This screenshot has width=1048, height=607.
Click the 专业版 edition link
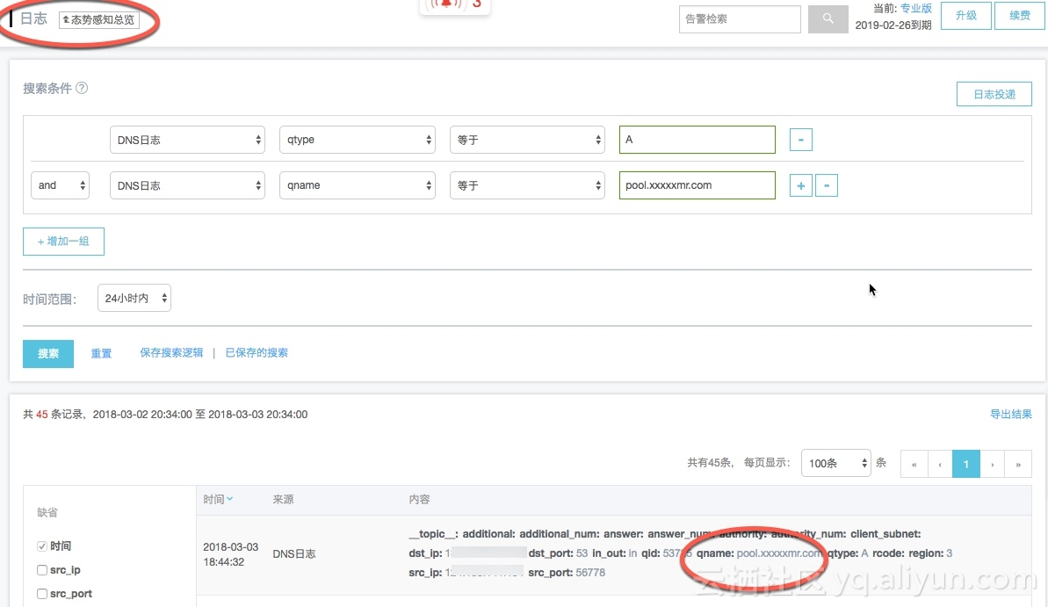915,8
